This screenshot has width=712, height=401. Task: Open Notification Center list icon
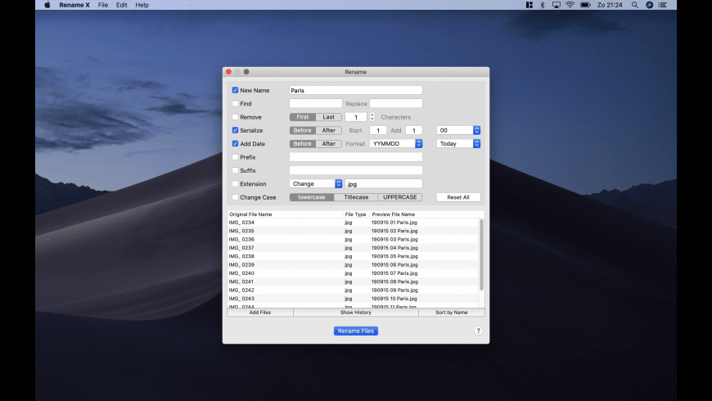click(663, 5)
